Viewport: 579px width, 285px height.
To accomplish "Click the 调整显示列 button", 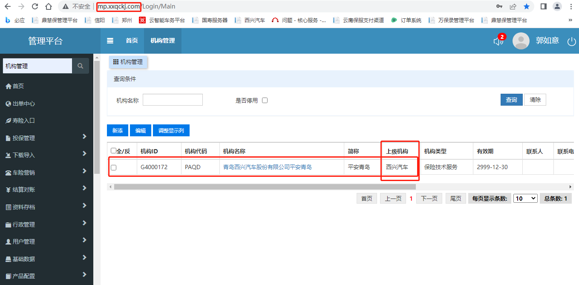I will (x=171, y=131).
